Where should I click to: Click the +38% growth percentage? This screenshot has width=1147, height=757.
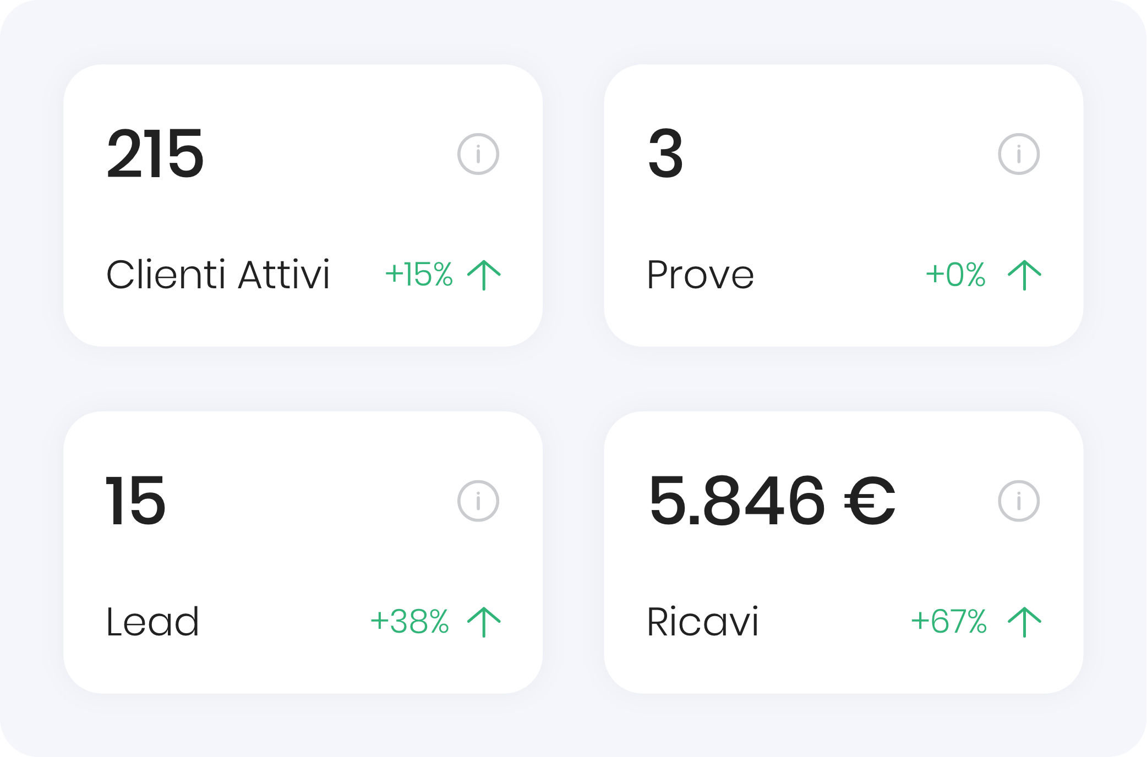(x=410, y=622)
